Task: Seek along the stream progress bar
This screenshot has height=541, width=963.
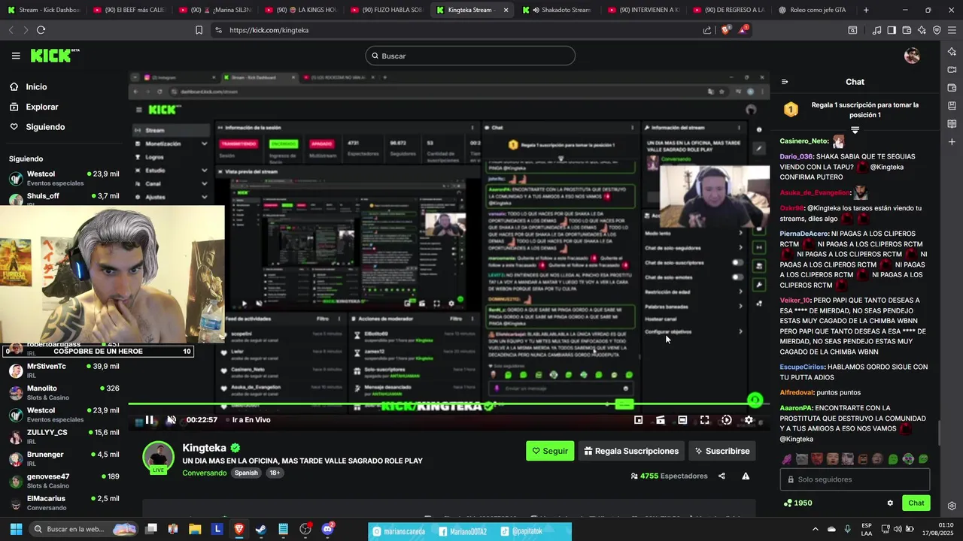Action: 448,404
